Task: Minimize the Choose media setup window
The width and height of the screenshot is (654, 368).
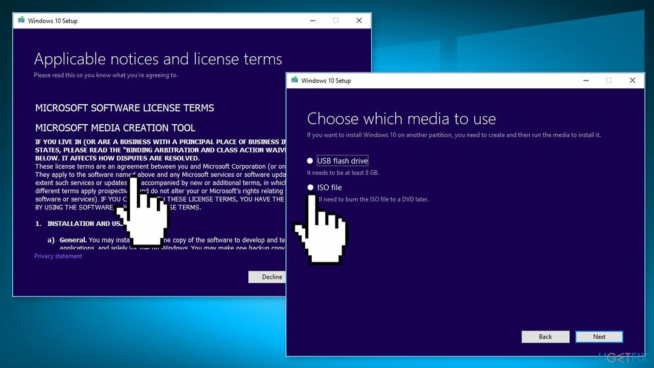Action: (x=585, y=80)
